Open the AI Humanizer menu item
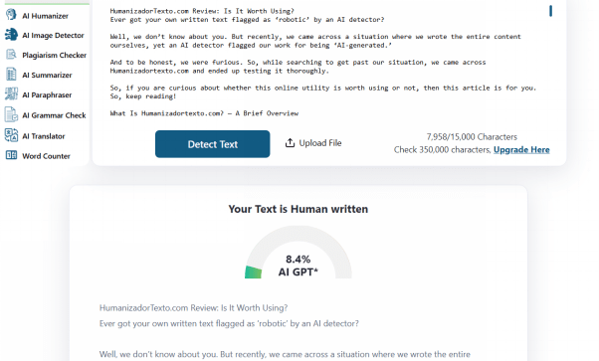Image resolution: width=599 pixels, height=361 pixels. point(45,16)
